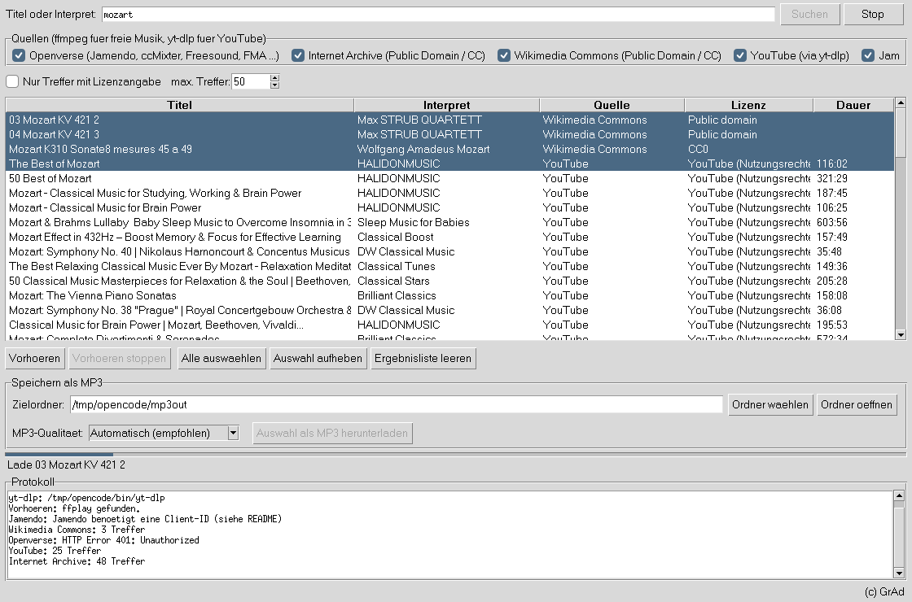Image resolution: width=912 pixels, height=602 pixels.
Task: Click the greyed-out Suchen button
Action: pos(809,15)
